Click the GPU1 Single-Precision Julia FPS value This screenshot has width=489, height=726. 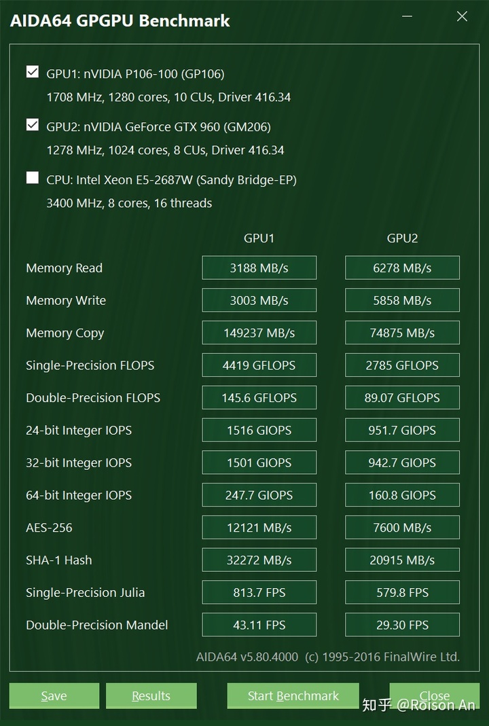(x=259, y=592)
